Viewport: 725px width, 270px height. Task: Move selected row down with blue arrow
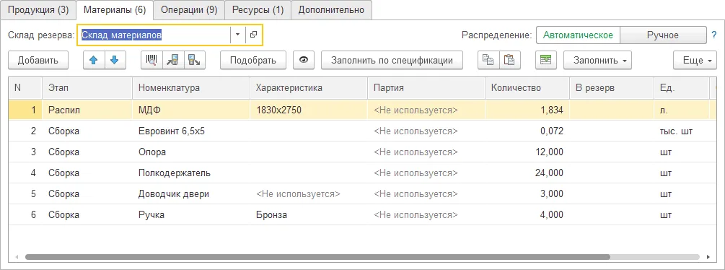pyautogui.click(x=115, y=60)
